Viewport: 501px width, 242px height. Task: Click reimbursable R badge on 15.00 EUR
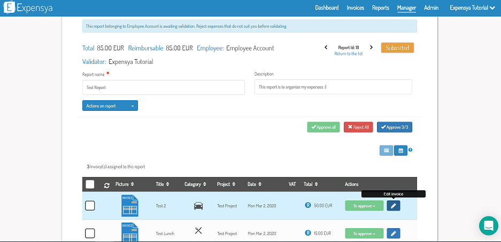(x=308, y=233)
